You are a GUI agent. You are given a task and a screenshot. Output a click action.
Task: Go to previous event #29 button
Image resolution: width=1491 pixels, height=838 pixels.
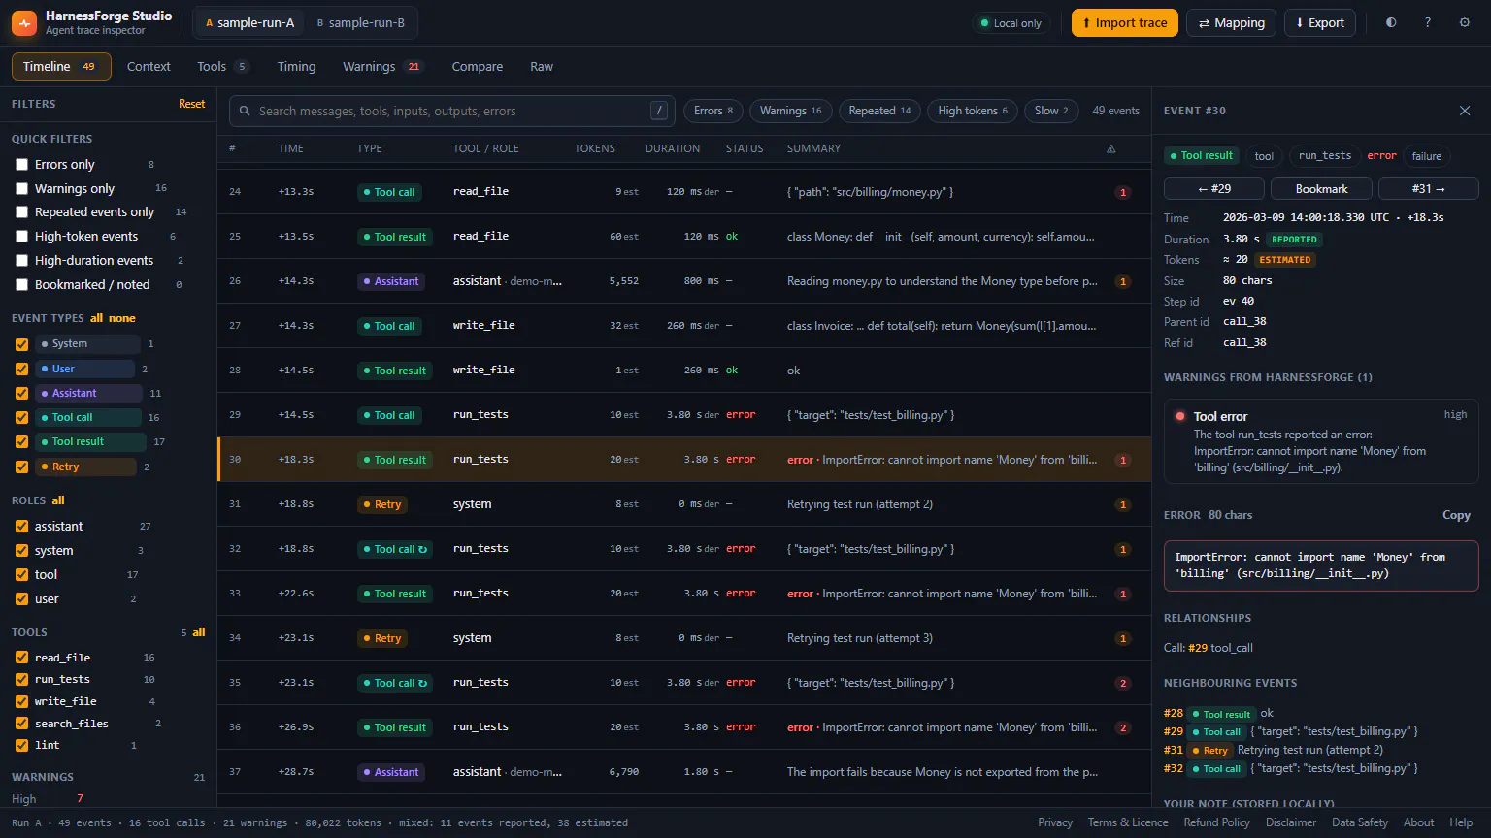1213,189
